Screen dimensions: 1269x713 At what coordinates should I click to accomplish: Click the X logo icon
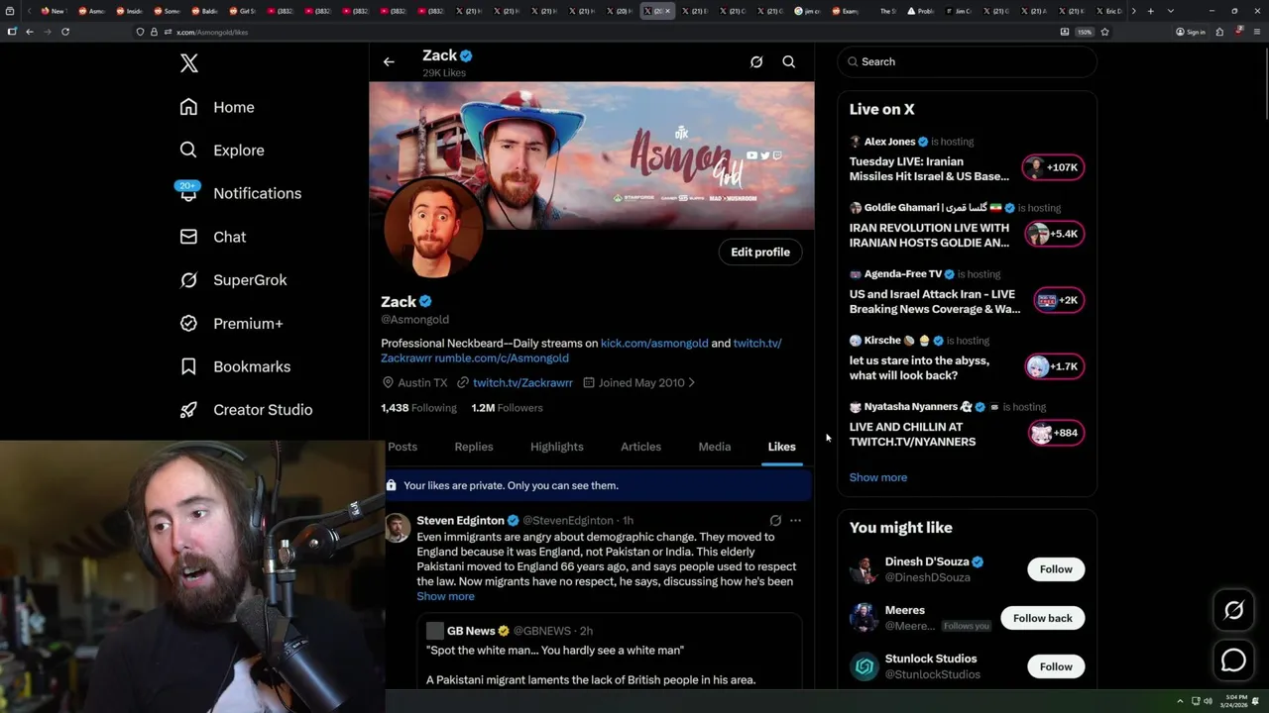click(189, 63)
